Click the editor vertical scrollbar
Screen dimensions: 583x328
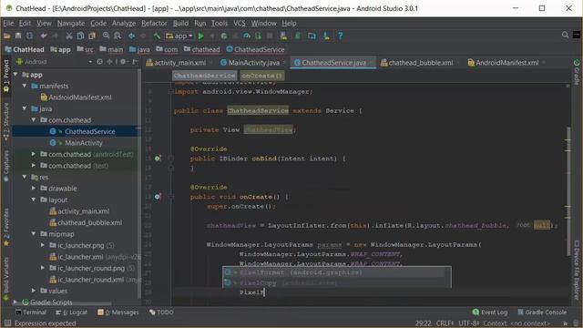568,190
